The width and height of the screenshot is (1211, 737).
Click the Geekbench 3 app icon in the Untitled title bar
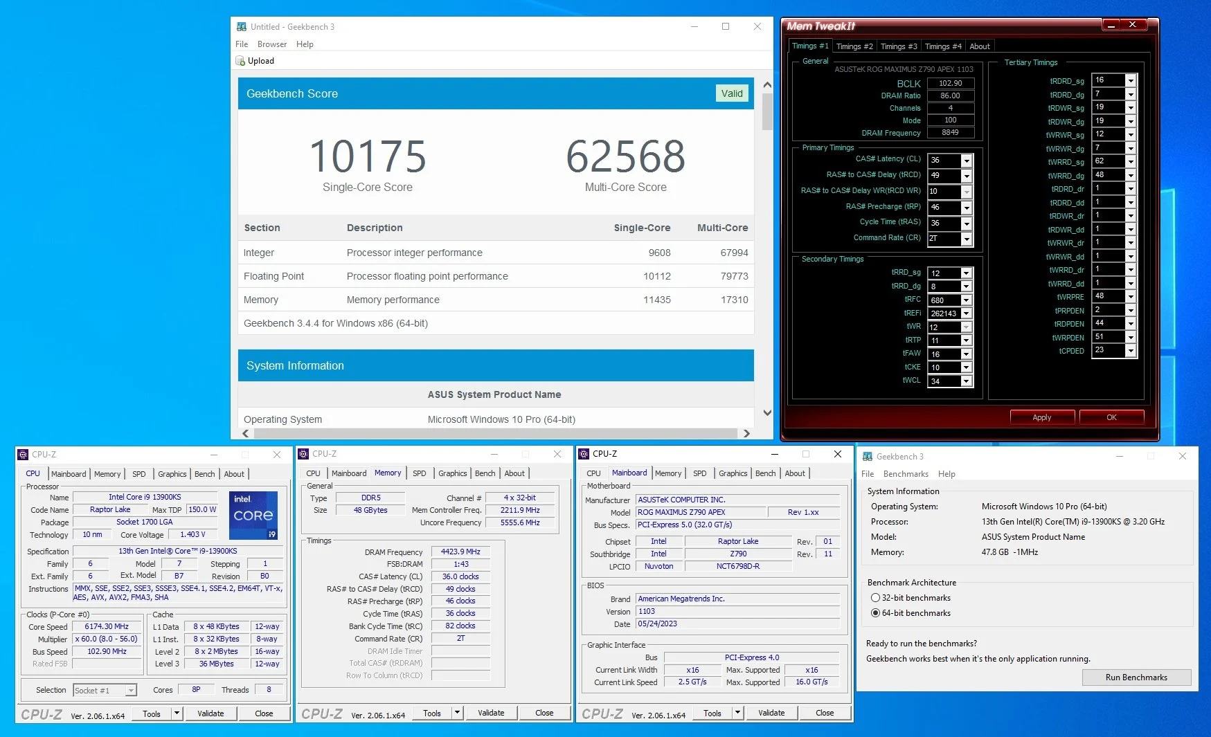[242, 27]
